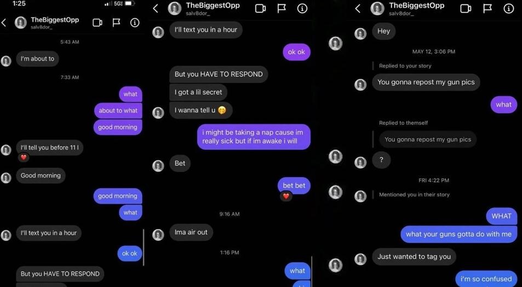Viewport: 522px width, 287px height.
Task: Tap the flag icon in the right chat header
Action: tap(487, 9)
